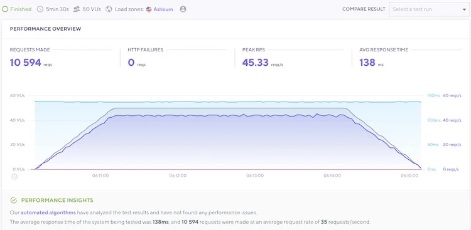
Task: Click the 60 reqs/s axis label
Action: [x=452, y=96]
